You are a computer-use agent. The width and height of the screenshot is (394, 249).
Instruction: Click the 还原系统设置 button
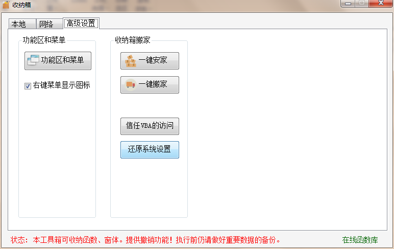(x=150, y=150)
